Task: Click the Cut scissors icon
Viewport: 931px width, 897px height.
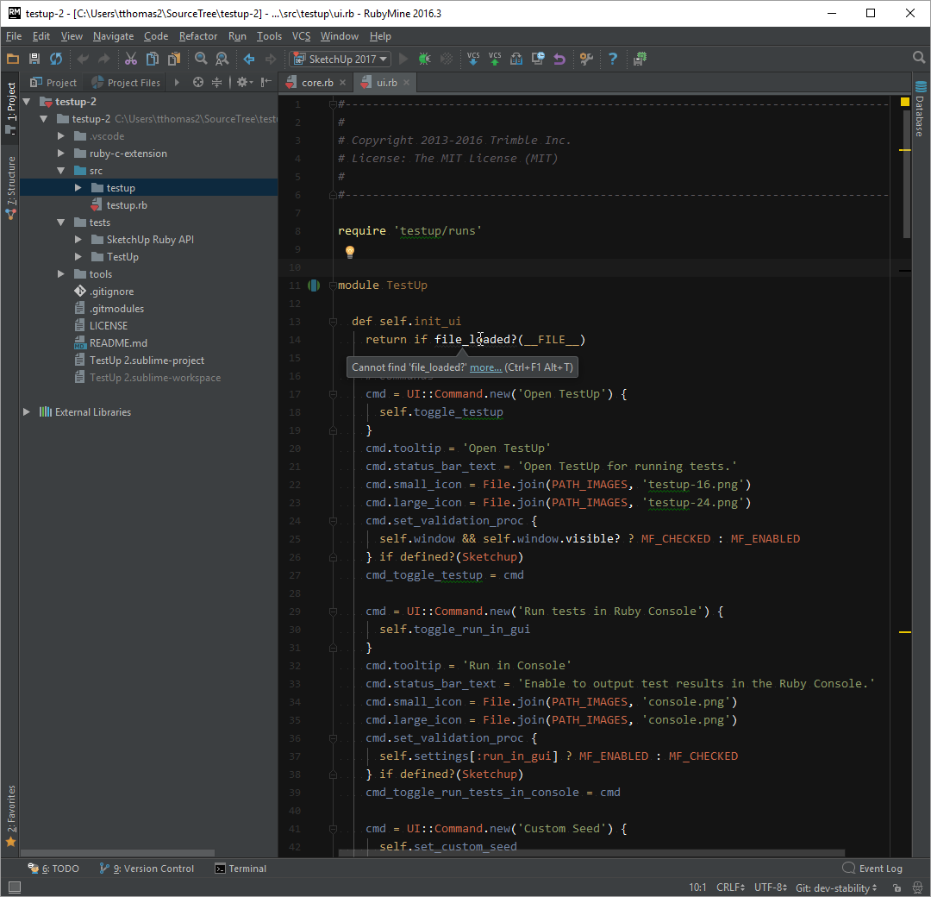Action: pos(131,59)
